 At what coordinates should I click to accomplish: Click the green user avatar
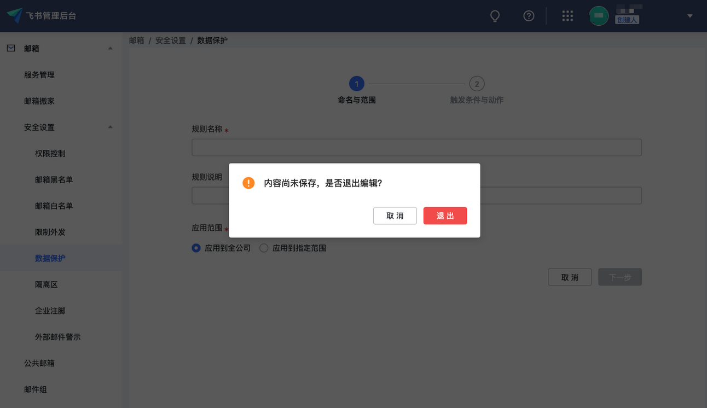599,16
